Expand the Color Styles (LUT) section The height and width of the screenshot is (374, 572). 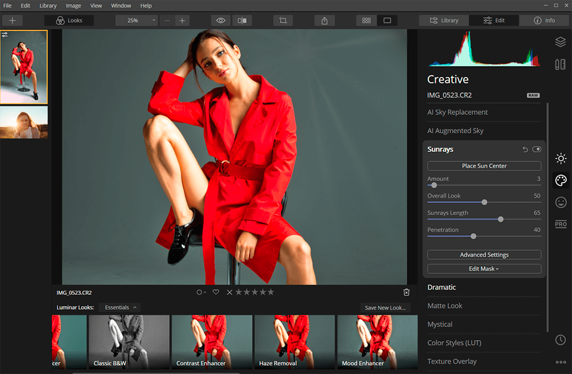point(454,342)
